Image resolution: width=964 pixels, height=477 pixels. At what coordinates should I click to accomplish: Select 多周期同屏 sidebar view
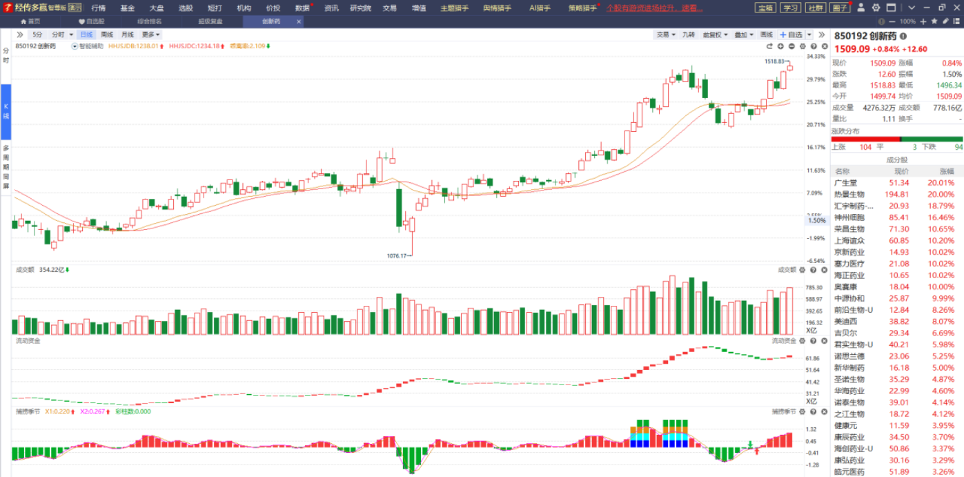click(x=6, y=167)
